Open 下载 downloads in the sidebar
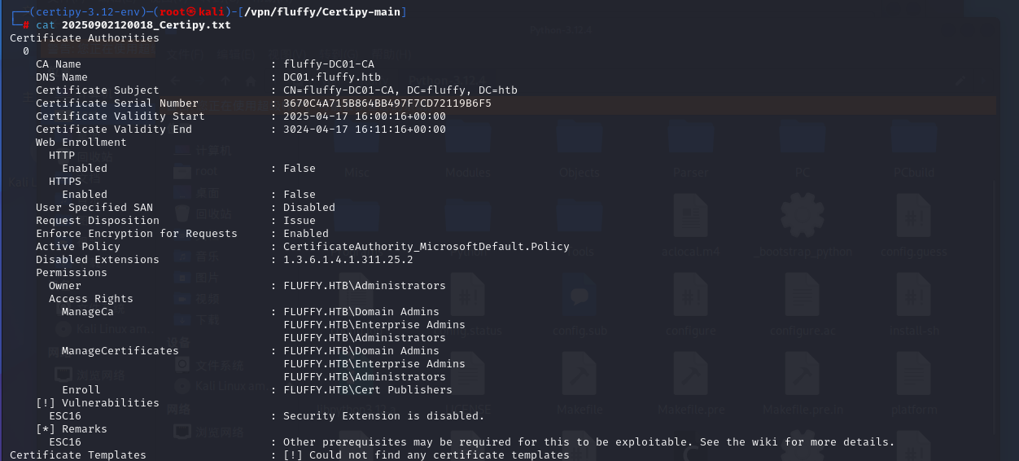The image size is (1019, 461). 207,320
